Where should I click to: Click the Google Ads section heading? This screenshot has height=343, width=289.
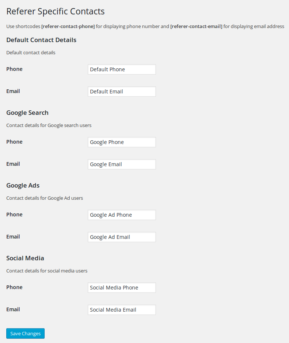coord(23,185)
